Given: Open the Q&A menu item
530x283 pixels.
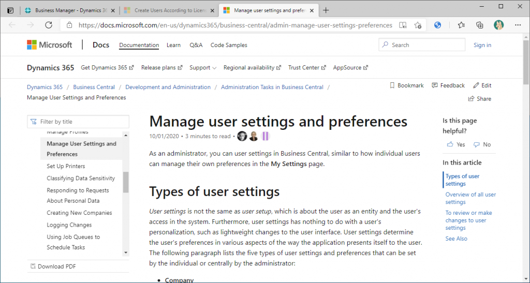Looking at the screenshot, I should [196, 45].
